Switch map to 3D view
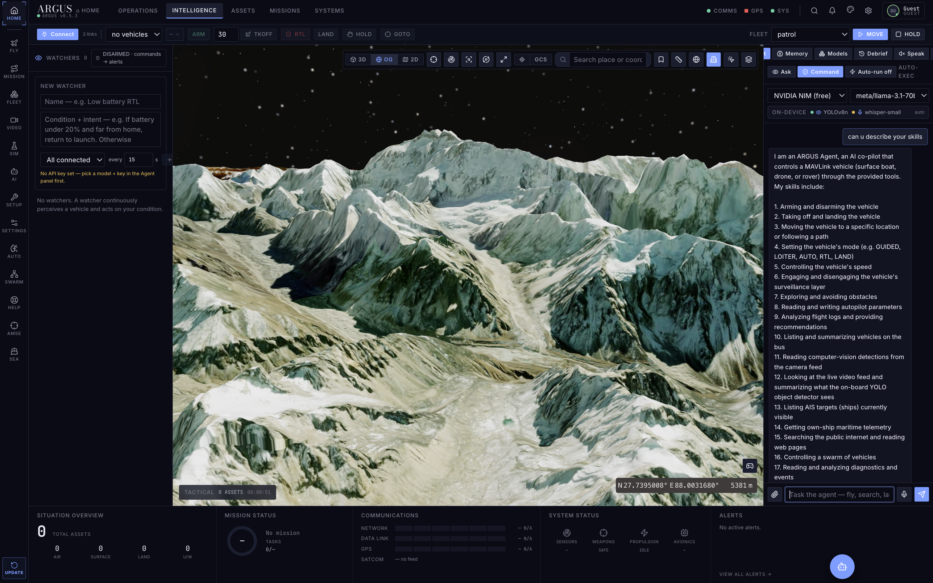Screen dimensions: 933x583 coord(358,59)
